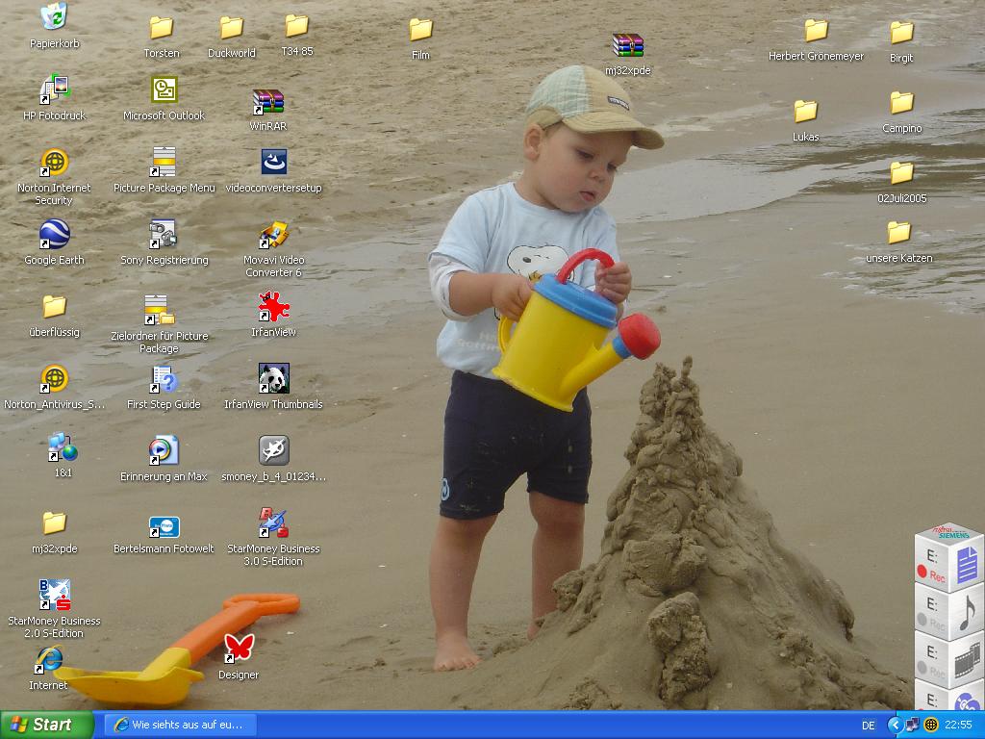Launch StarMoney Business 3.0 S-Edition
Screen dimensions: 985x739
click(x=273, y=523)
